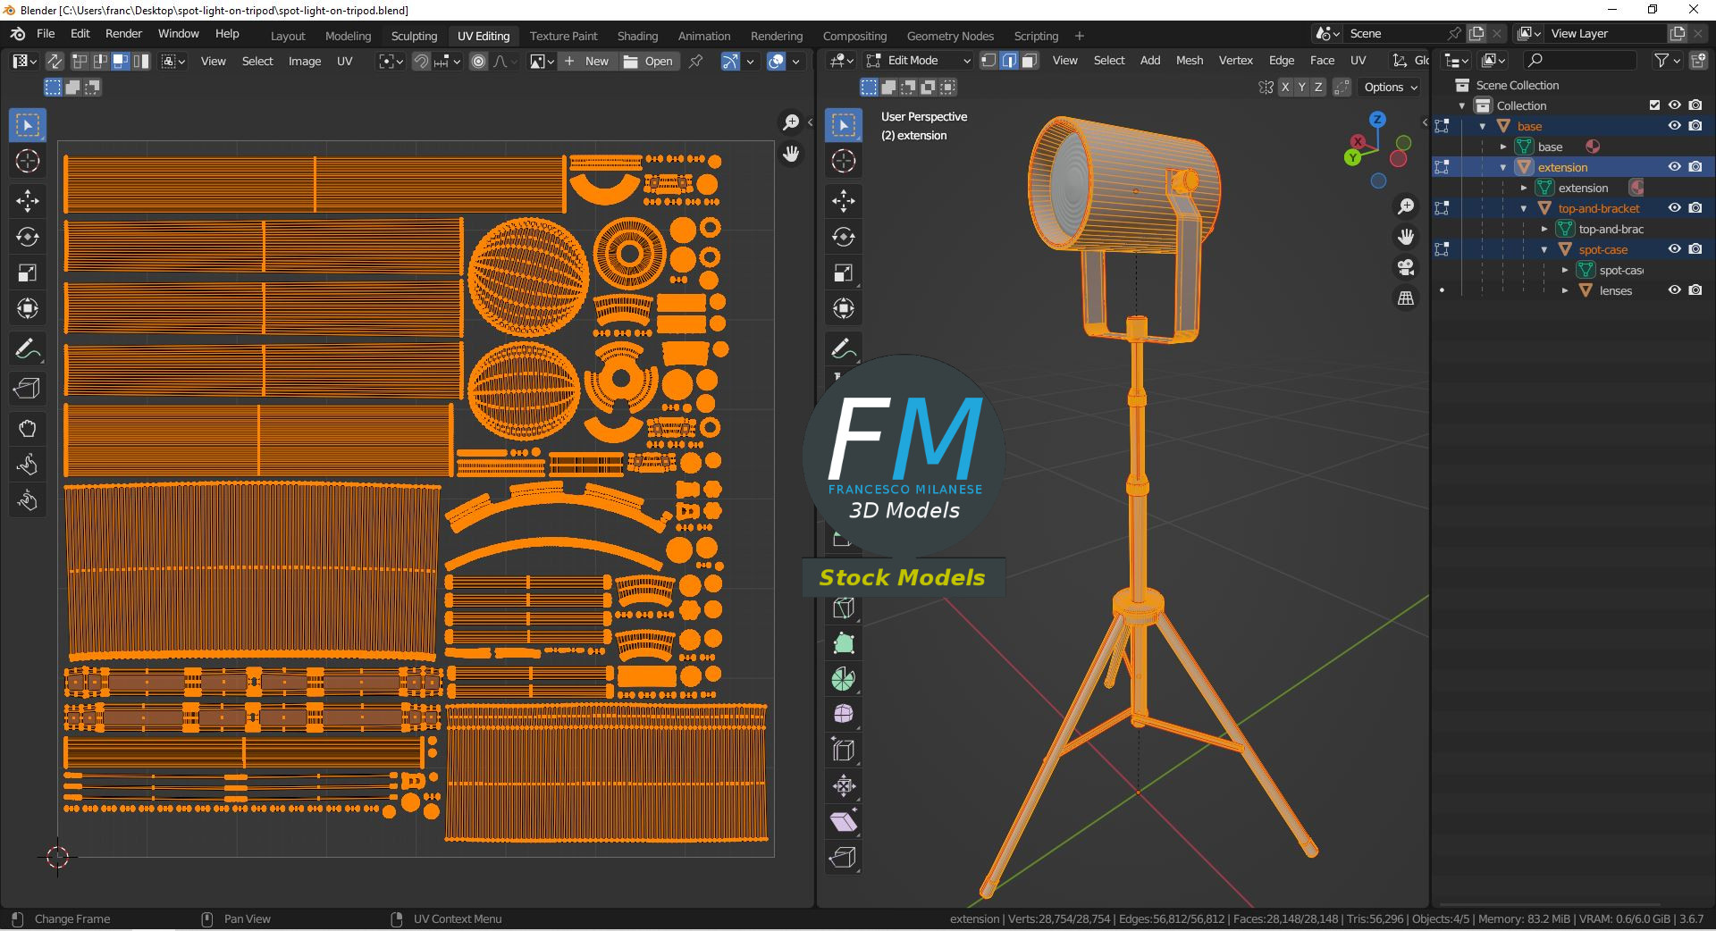This screenshot has height=931, width=1716.
Task: Open the Image menu in the UV editor
Action: pos(304,61)
